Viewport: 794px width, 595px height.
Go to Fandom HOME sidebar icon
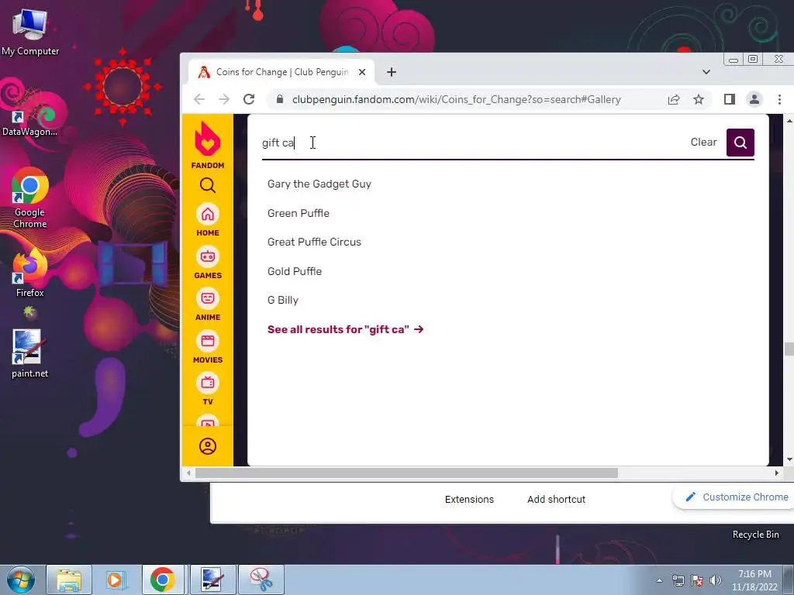point(208,221)
